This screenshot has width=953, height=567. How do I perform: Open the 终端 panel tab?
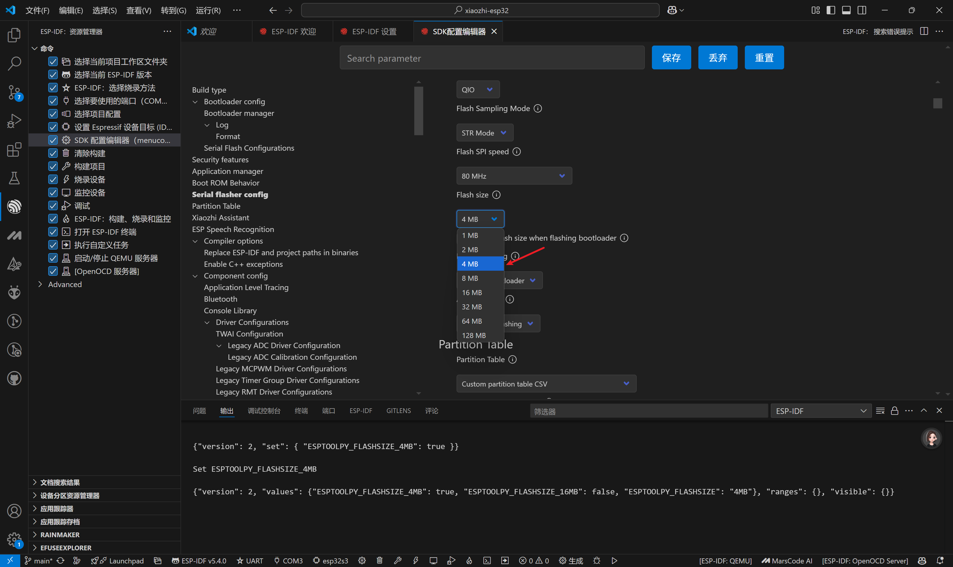click(301, 411)
